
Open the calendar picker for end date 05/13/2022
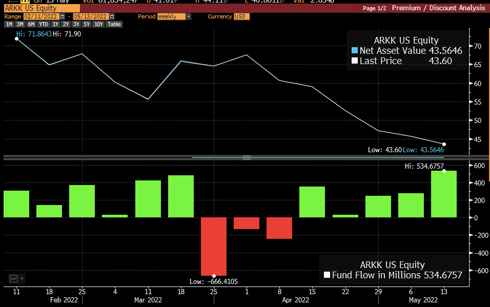(112, 16)
